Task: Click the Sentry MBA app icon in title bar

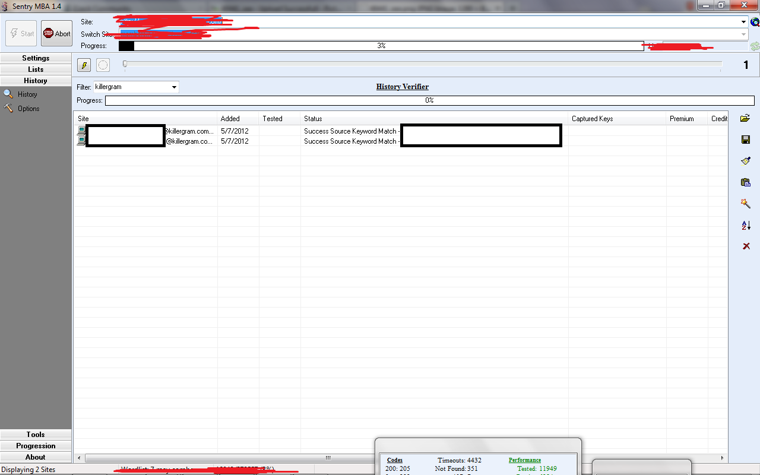Action: [x=5, y=5]
